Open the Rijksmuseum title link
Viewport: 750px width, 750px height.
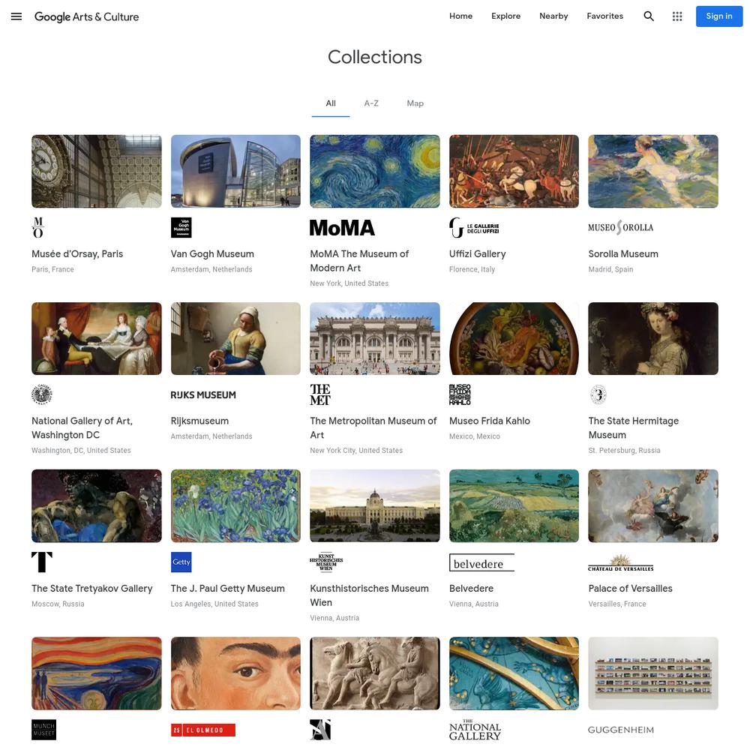click(199, 421)
